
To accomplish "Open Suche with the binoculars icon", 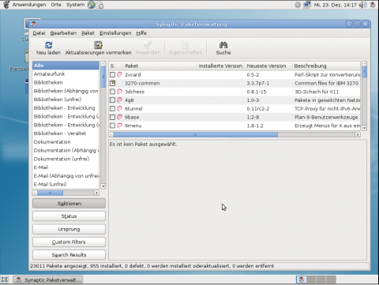I will pos(223,45).
